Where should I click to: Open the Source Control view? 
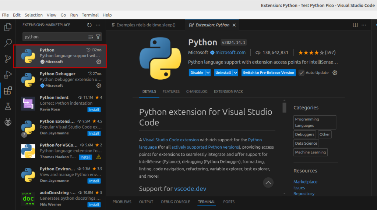point(8,59)
